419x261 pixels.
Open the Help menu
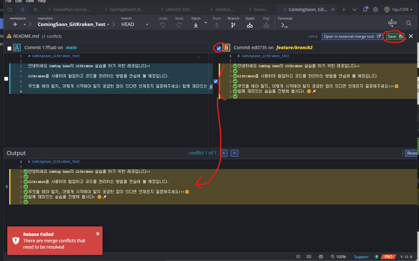(x=42, y=1)
